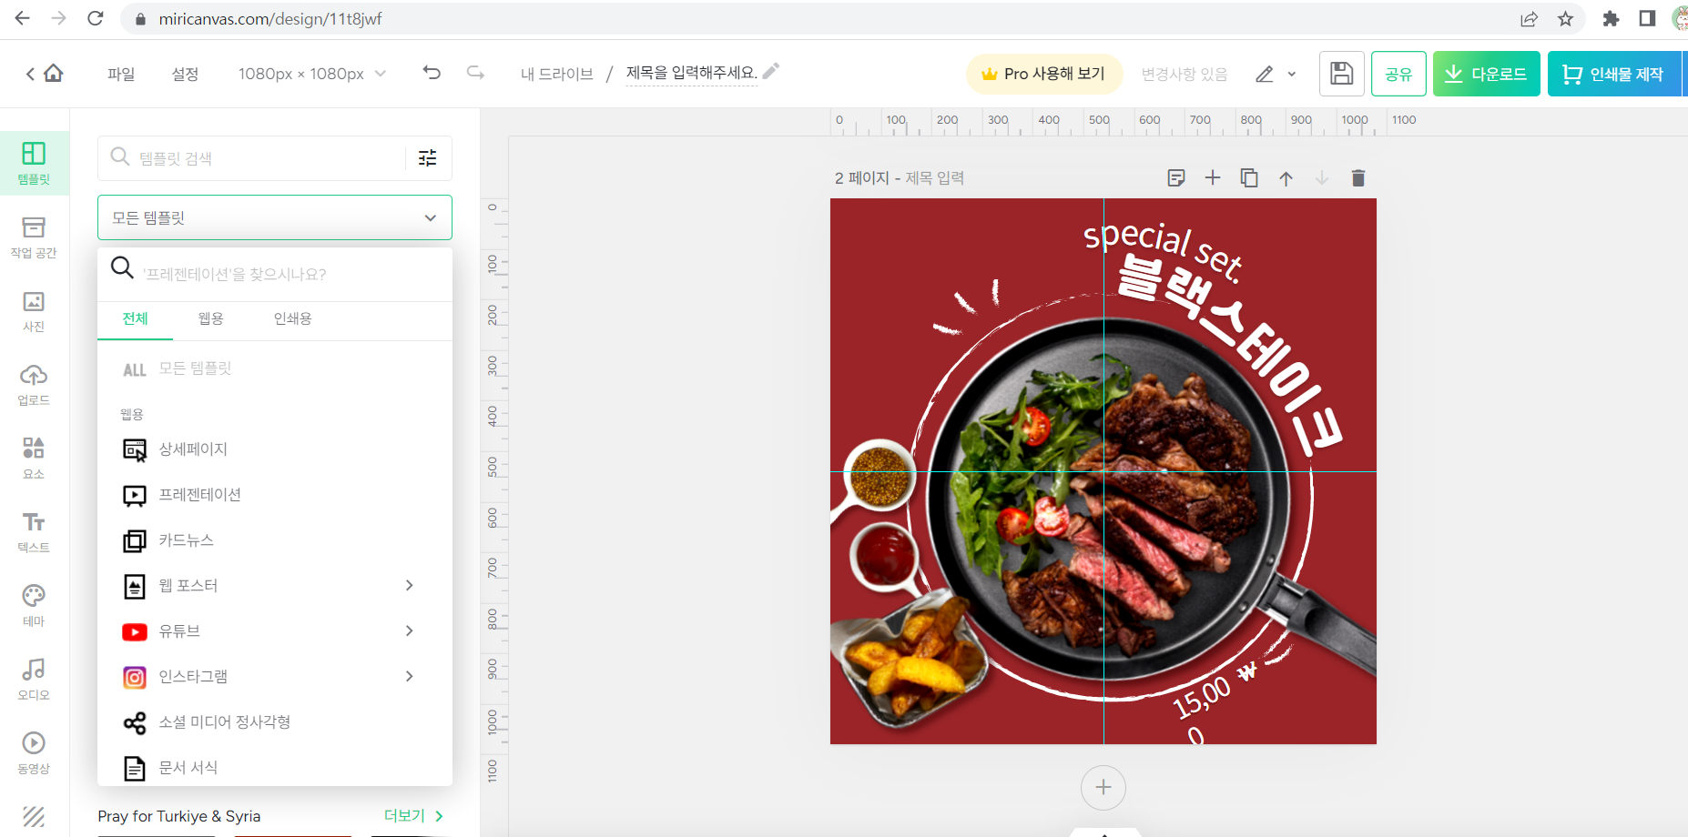The height and width of the screenshot is (837, 1688).
Task: Bookmark this page with the star icon
Action: pos(1565,18)
